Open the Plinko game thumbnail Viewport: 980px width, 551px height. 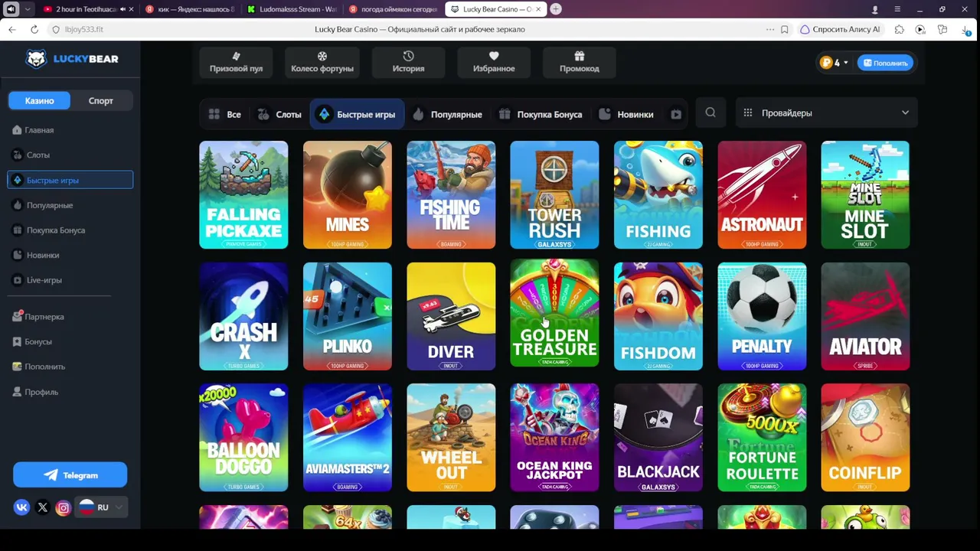tap(347, 316)
